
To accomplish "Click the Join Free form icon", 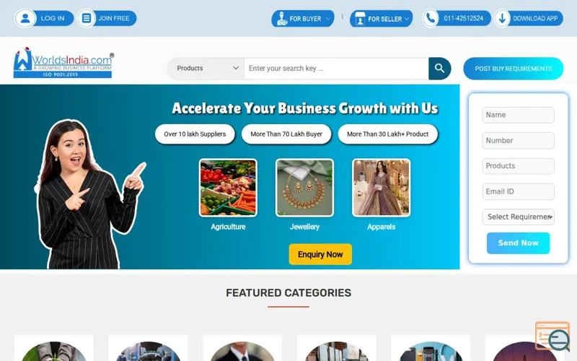I will (87, 18).
